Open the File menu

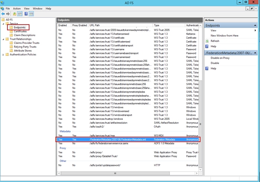tap(7, 9)
